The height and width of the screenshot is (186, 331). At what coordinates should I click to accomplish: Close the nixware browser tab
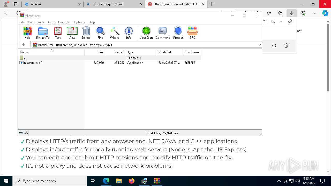(x=79, y=4)
